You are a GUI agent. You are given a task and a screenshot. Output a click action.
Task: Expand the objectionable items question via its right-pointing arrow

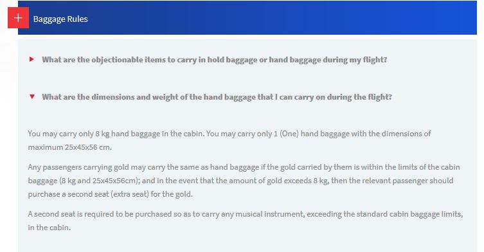click(x=31, y=59)
